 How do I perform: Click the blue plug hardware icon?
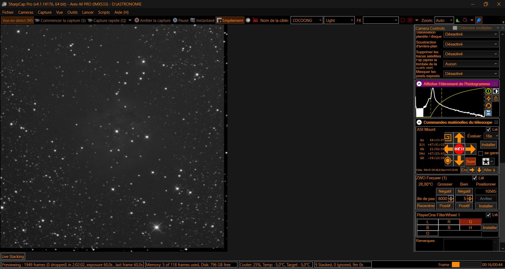(479, 20)
